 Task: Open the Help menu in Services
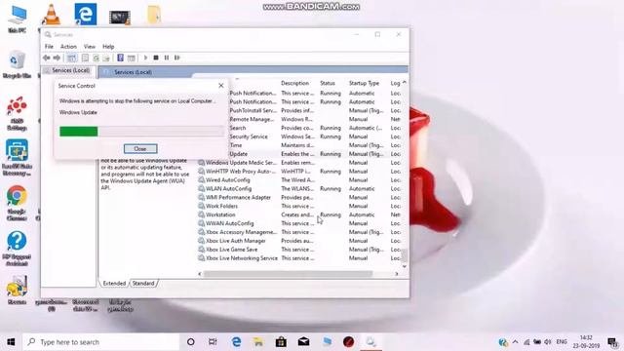[x=108, y=47]
